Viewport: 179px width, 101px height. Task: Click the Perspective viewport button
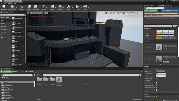click(x=34, y=13)
